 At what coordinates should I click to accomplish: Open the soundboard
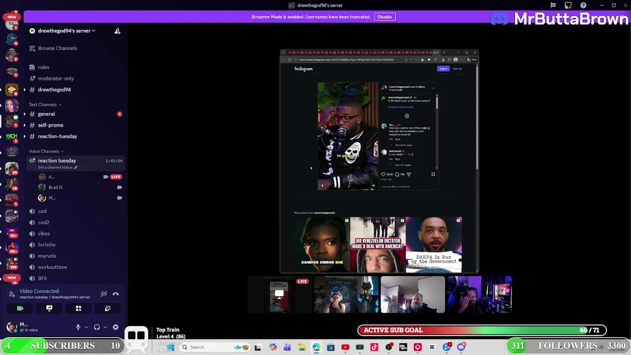(x=107, y=308)
